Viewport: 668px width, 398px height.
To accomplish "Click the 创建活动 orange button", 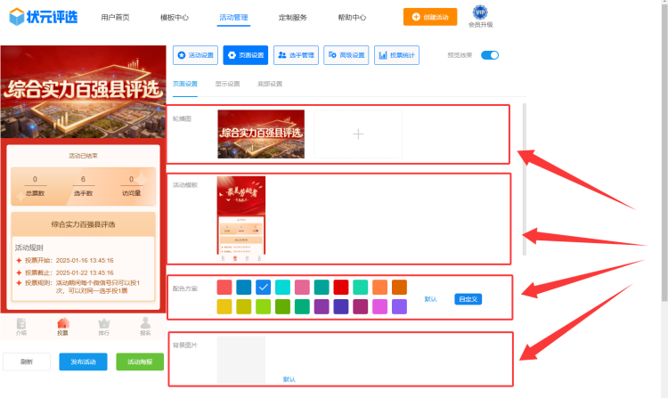I will coord(430,17).
